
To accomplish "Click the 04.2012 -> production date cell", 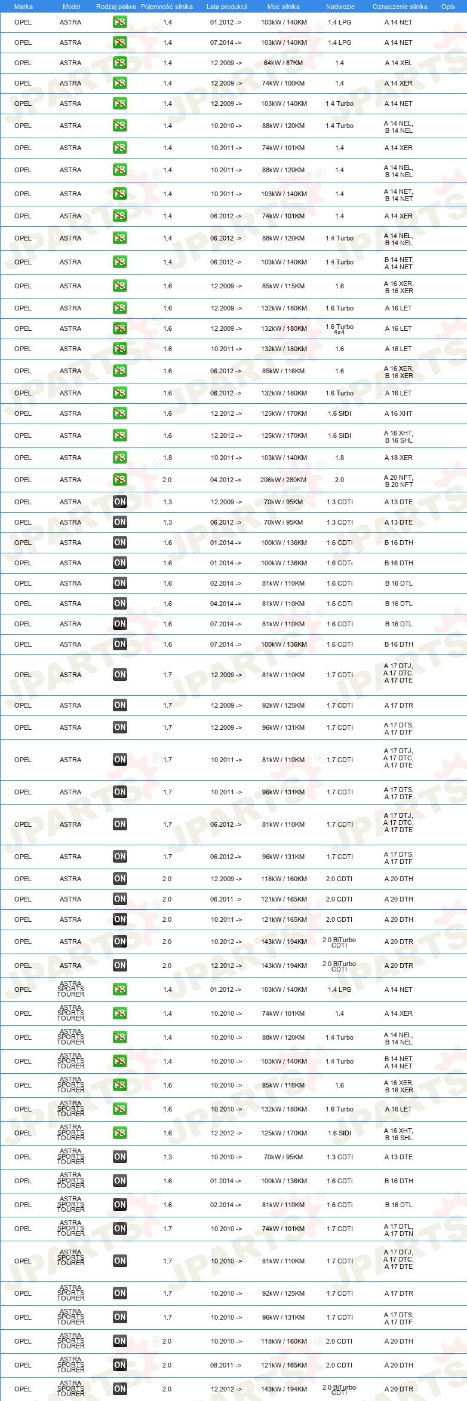I will pos(226,480).
